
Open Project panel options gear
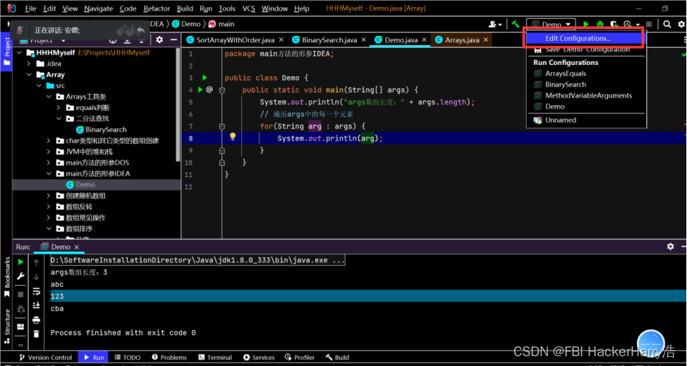[159, 39]
